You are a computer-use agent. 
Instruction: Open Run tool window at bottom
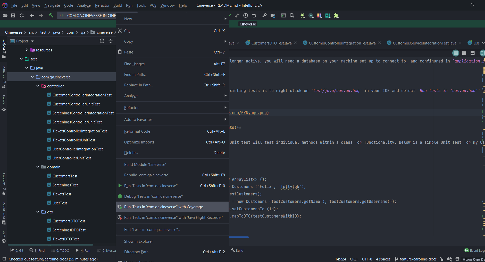83,250
